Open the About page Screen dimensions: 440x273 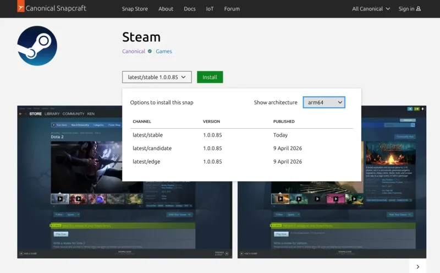click(166, 9)
